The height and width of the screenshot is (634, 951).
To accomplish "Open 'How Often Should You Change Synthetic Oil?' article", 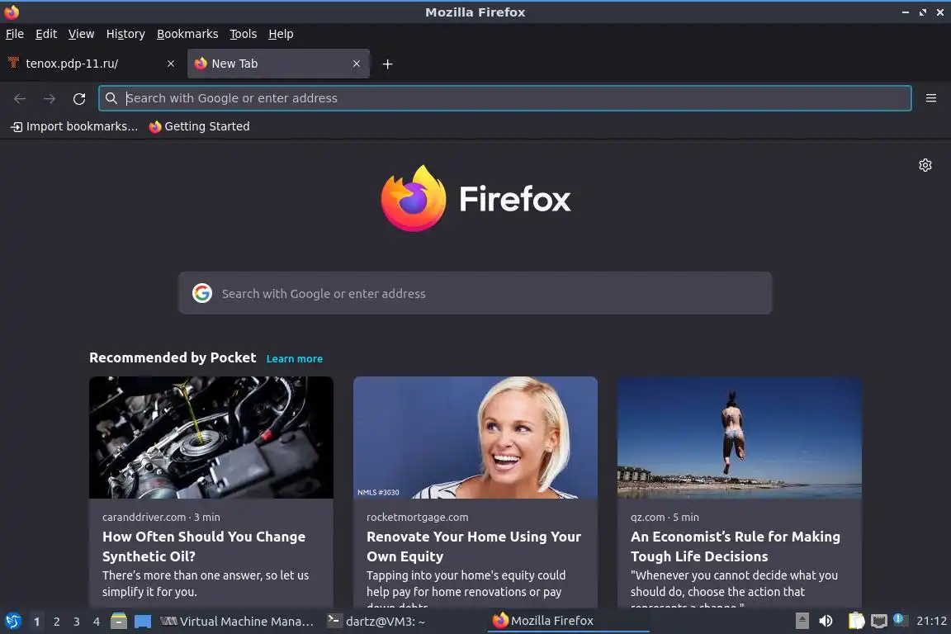I will pyautogui.click(x=204, y=546).
